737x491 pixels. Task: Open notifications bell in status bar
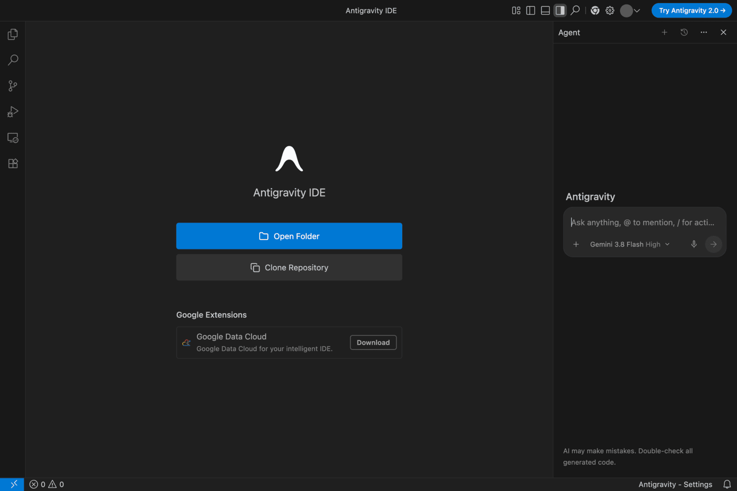[727, 484]
